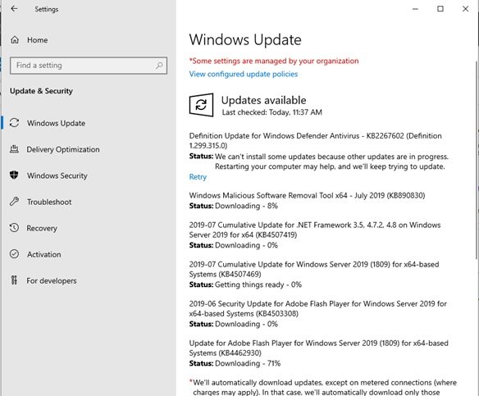The width and height of the screenshot is (479, 396).
Task: Click the Cumulative Update KB4507469 entry
Action: 314,269
